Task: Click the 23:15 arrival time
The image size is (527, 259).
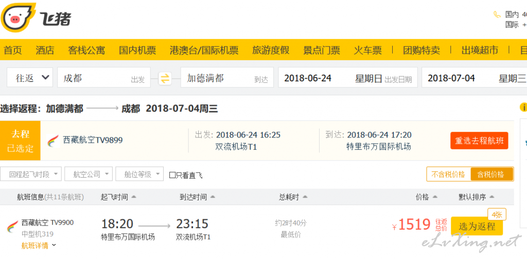Action: 192,223
